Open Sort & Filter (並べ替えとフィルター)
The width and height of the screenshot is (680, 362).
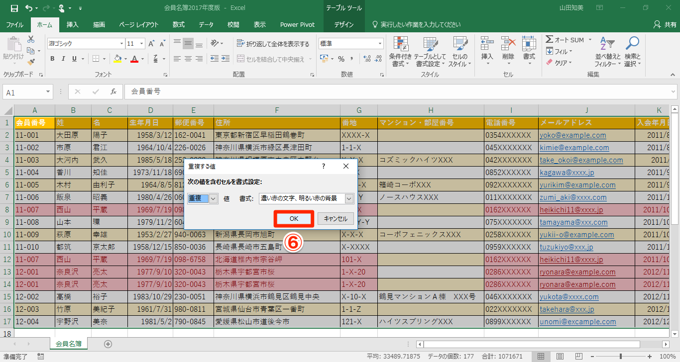coord(608,52)
